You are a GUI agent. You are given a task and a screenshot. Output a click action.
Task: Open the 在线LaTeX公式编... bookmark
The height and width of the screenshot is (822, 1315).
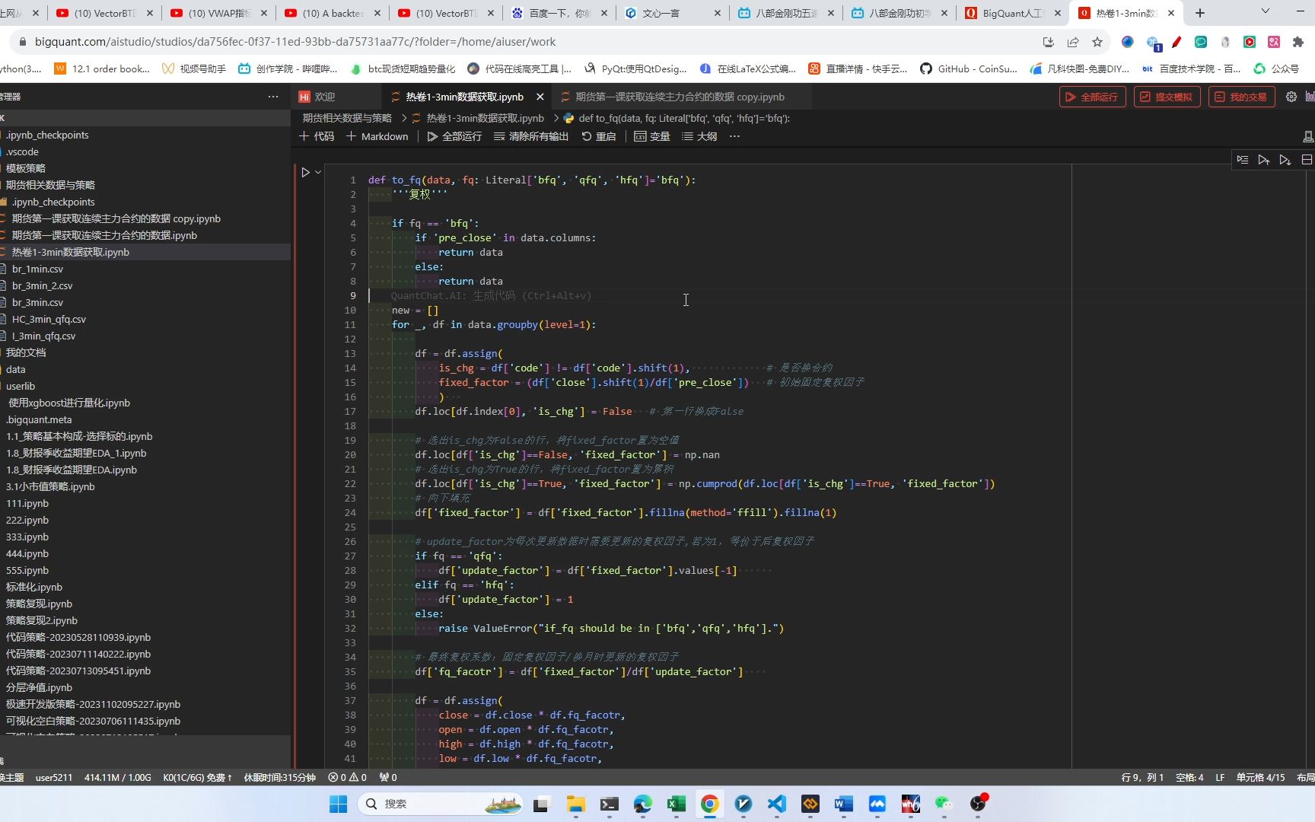point(747,68)
